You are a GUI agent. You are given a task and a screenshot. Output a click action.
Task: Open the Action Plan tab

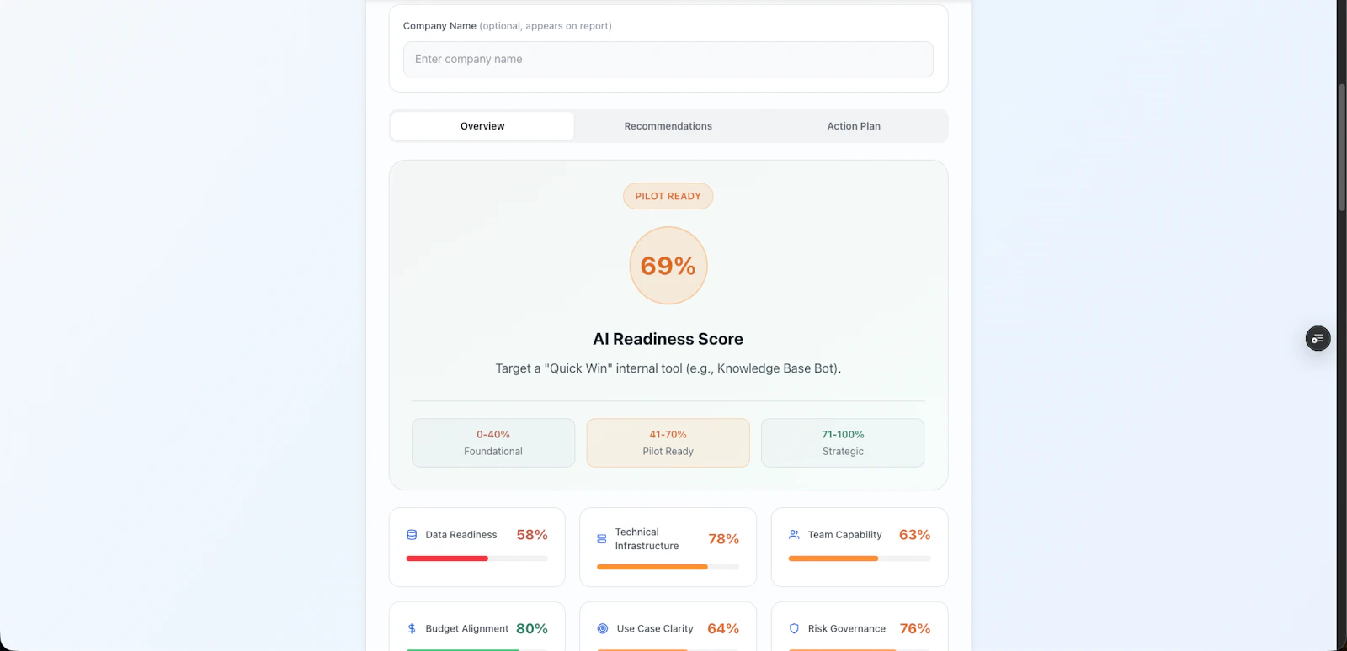tap(854, 126)
